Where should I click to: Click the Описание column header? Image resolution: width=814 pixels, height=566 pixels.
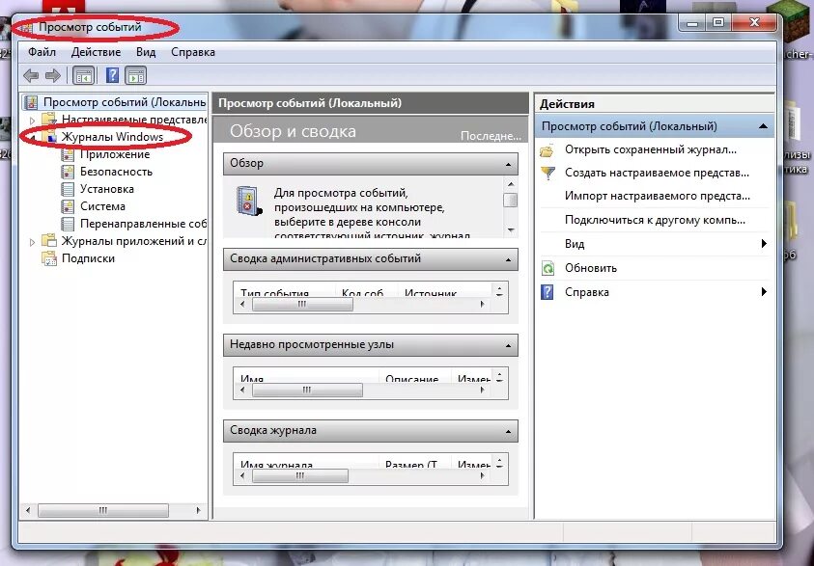click(x=411, y=378)
